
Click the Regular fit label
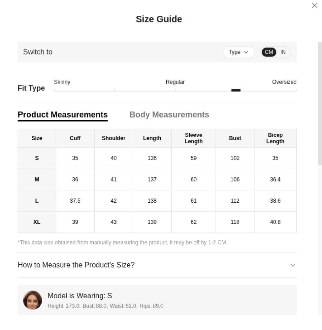tap(175, 82)
